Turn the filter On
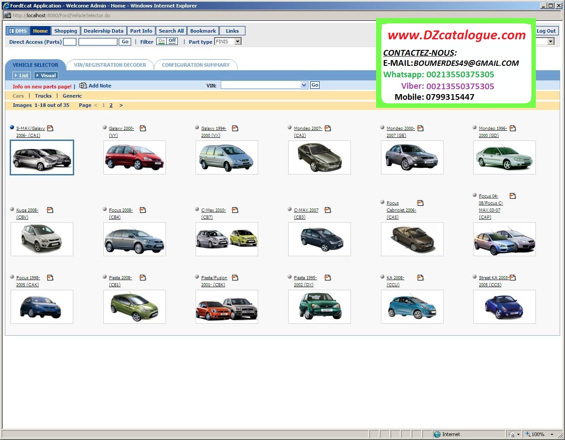The image size is (565, 440). 162,41
